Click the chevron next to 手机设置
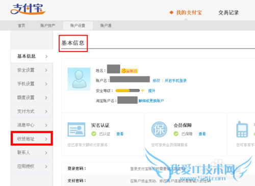Image resolution: width=255 pixels, height=186 pixels. (x=46, y=84)
